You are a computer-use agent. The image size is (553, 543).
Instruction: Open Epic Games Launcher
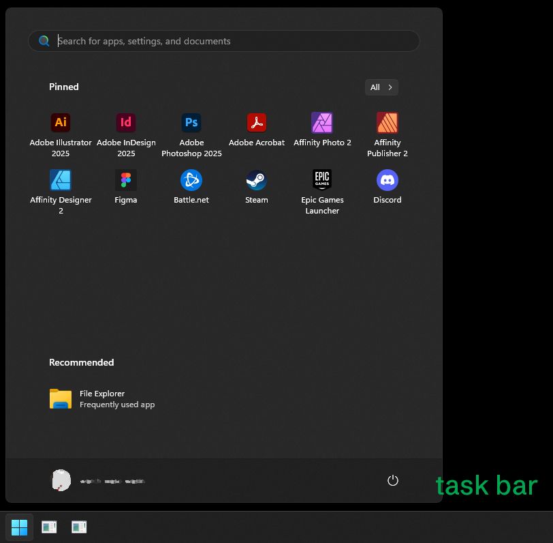pyautogui.click(x=322, y=192)
